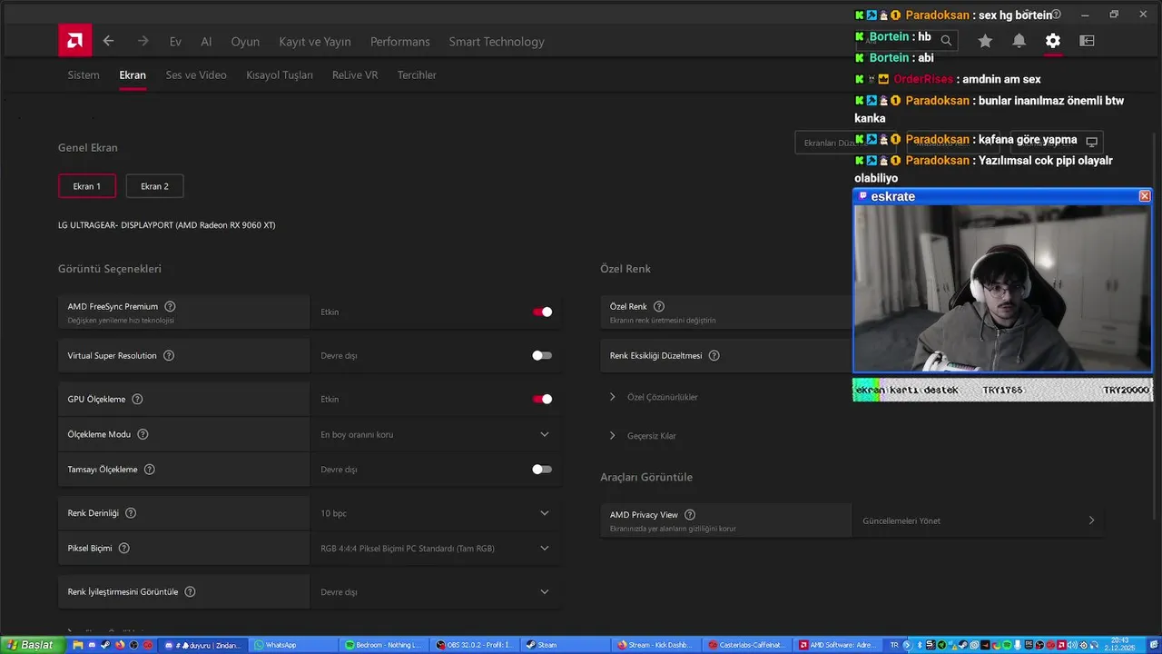Switch to WhatsApp taskbar window
The height and width of the screenshot is (654, 1162).
(293, 645)
